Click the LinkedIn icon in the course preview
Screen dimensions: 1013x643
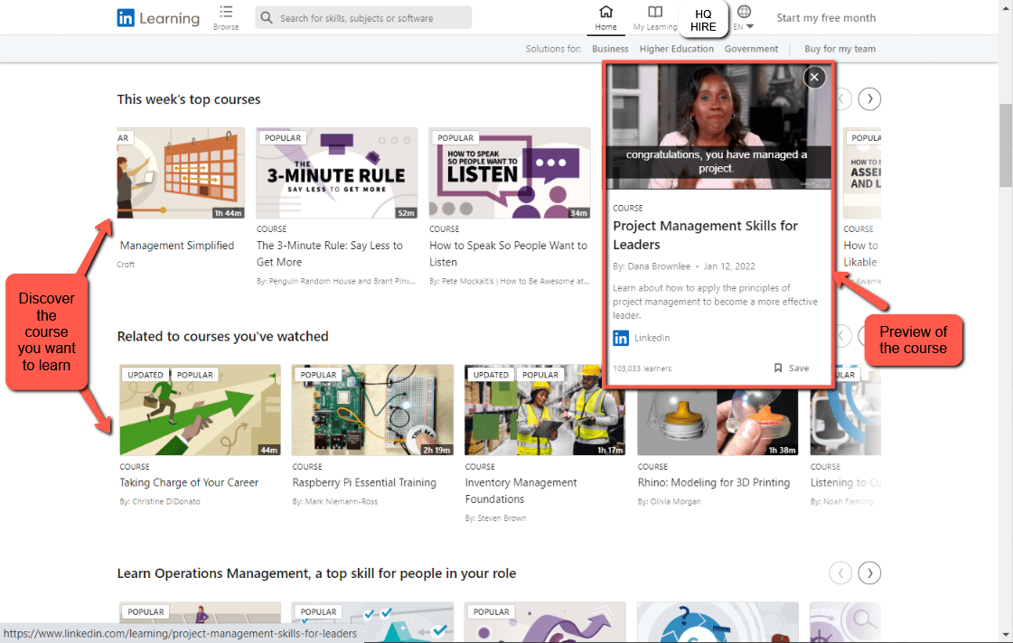coord(620,337)
